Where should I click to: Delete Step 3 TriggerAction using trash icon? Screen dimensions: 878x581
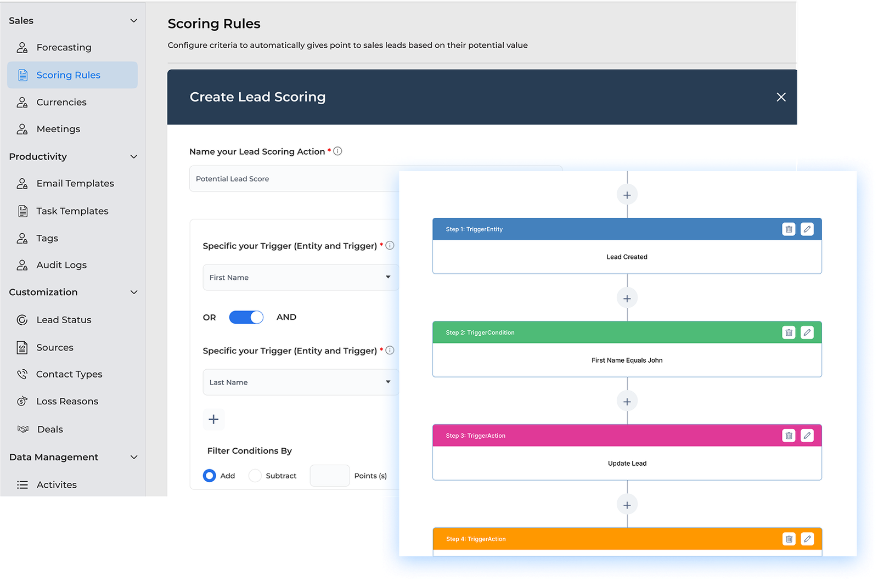point(789,435)
